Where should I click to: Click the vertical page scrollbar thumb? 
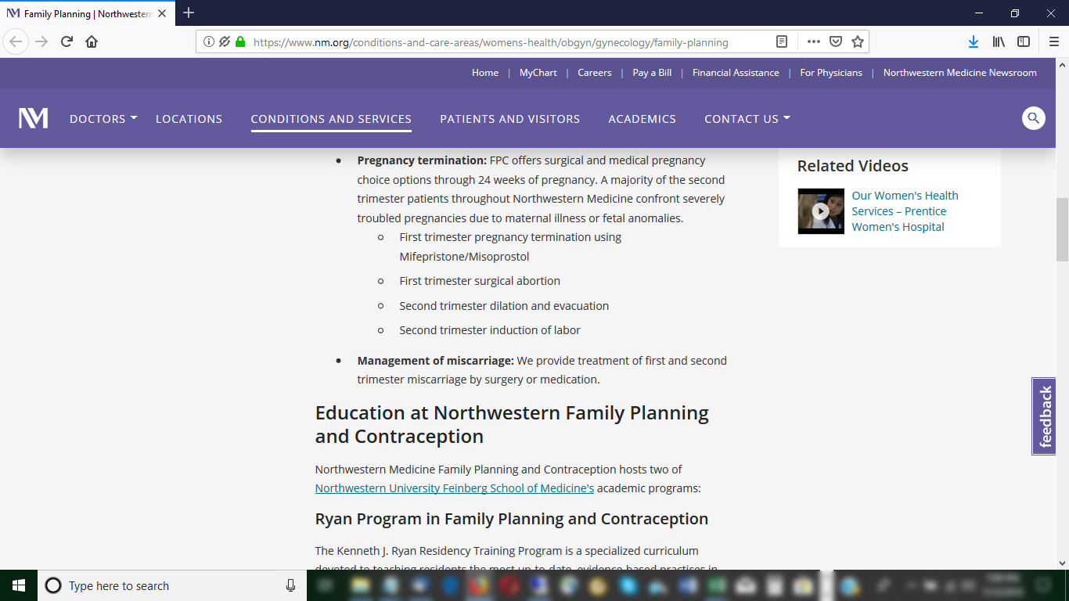tap(1062, 229)
